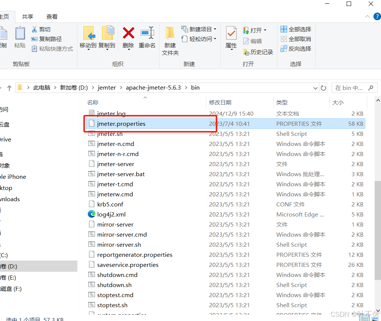Click the krb5.conf file icon
This screenshot has height=321, width=381.
pos(91,204)
